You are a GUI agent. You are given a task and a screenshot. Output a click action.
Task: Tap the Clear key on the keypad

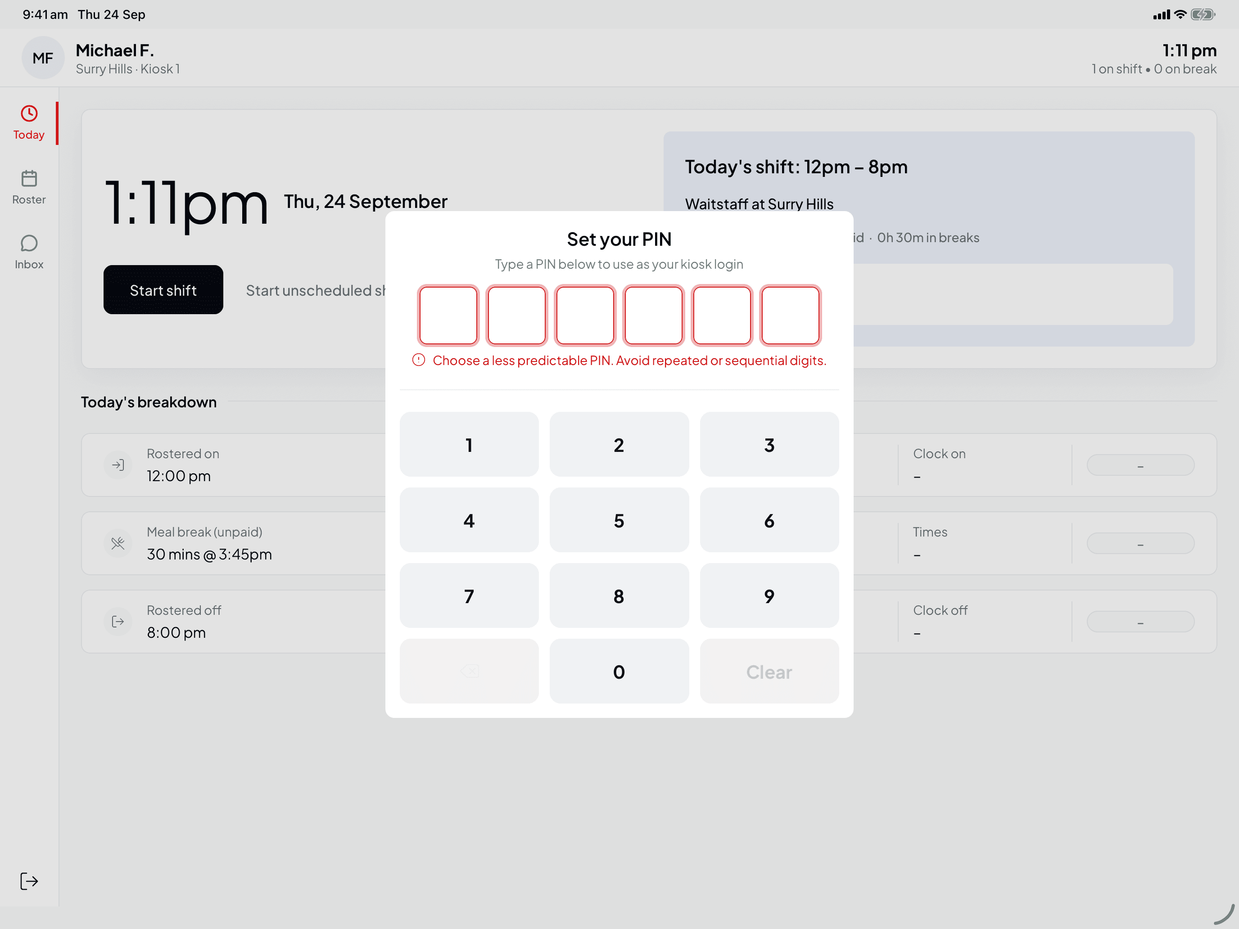[x=769, y=672]
